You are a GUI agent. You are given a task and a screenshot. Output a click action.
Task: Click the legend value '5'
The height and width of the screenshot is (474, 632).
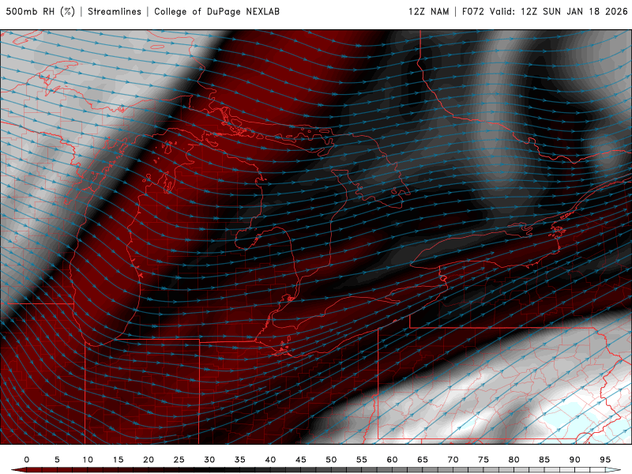click(57, 460)
